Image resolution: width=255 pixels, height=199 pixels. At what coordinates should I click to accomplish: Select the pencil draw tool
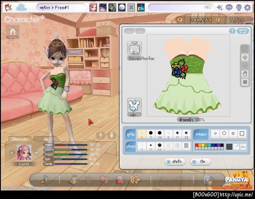pos(245,49)
